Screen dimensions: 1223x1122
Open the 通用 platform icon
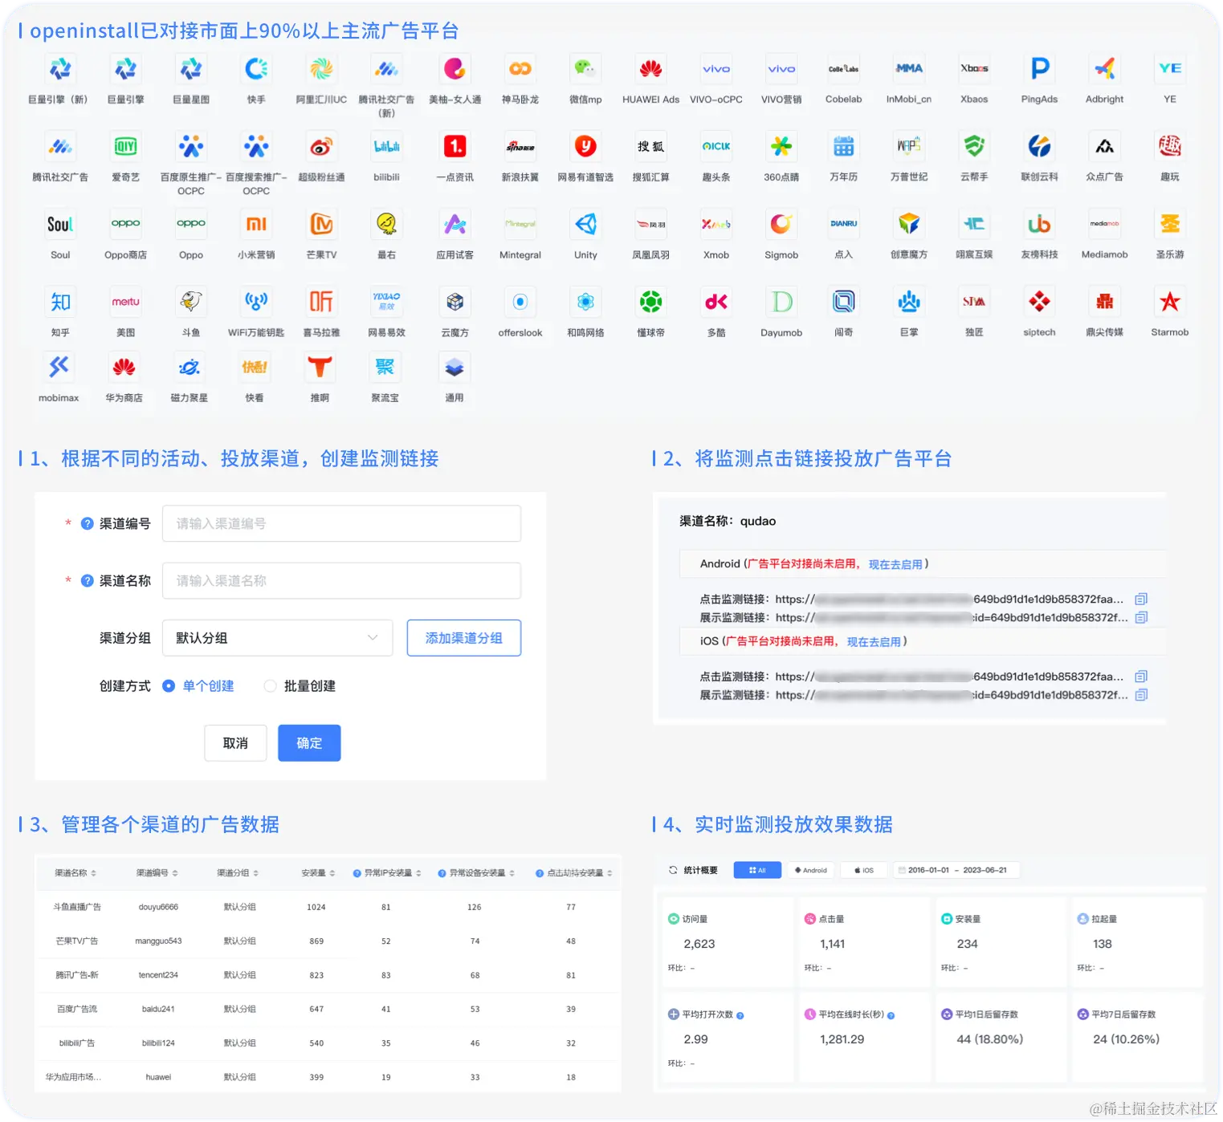pos(455,368)
